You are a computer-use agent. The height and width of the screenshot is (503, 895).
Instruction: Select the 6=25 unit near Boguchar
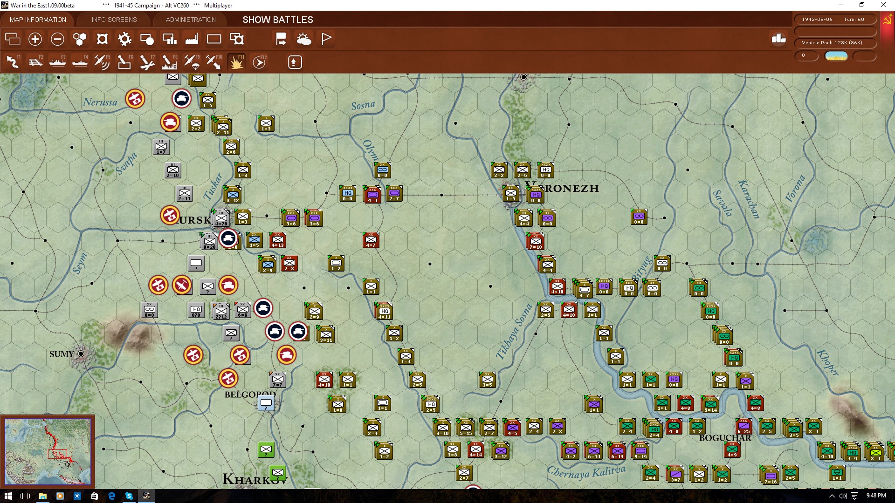[x=744, y=426]
